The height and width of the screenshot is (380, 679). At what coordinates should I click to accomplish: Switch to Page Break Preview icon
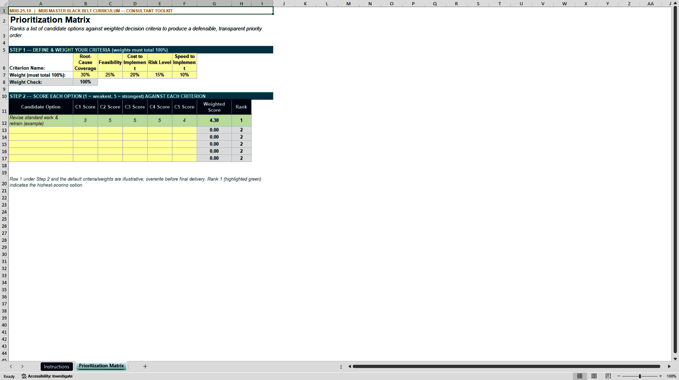click(608, 376)
